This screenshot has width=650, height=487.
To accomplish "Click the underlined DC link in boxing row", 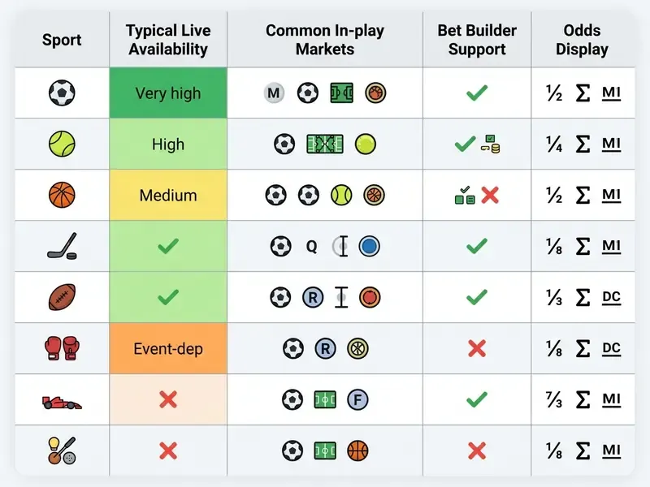I will (x=612, y=348).
